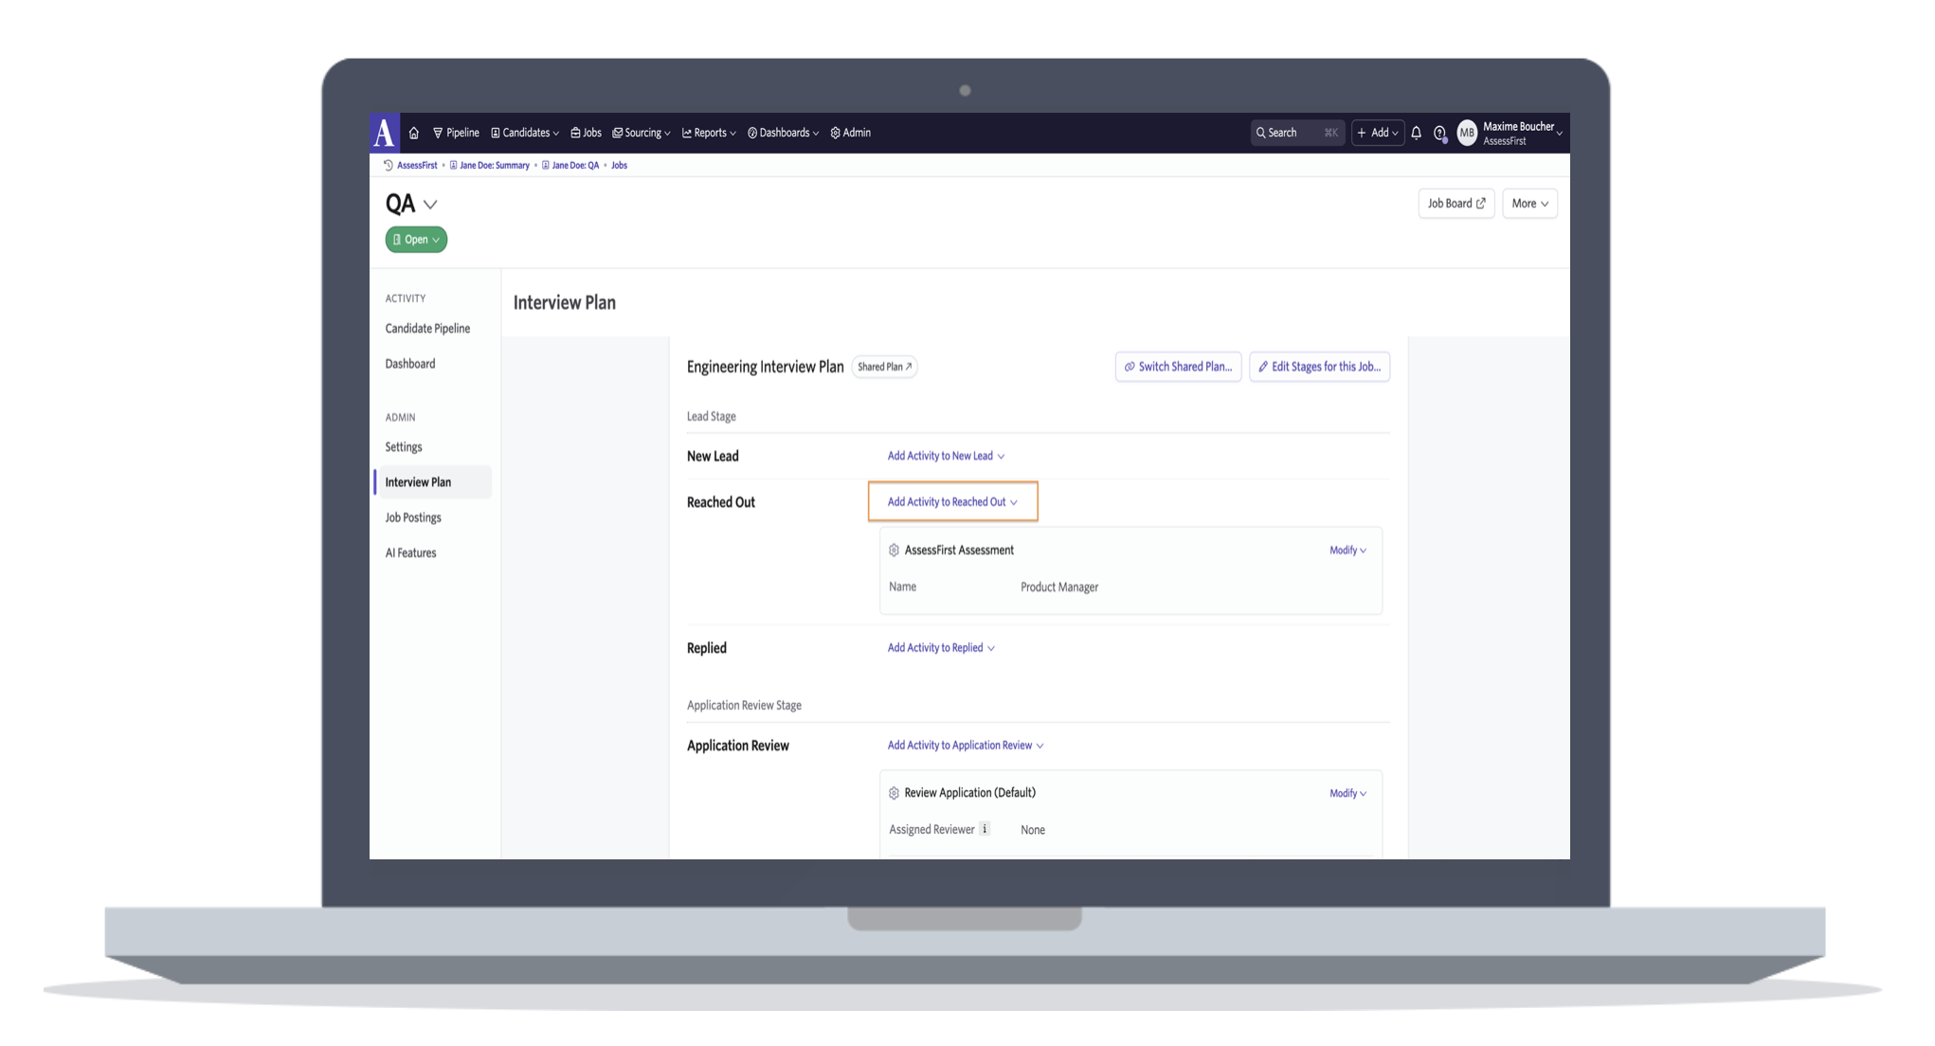Open the green Open status dropdown

coord(416,240)
